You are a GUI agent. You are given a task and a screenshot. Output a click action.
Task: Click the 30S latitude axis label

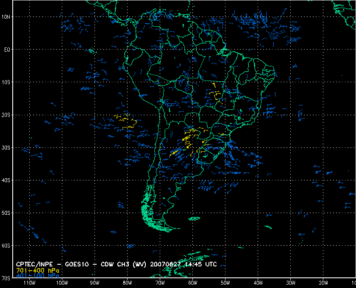7,147
